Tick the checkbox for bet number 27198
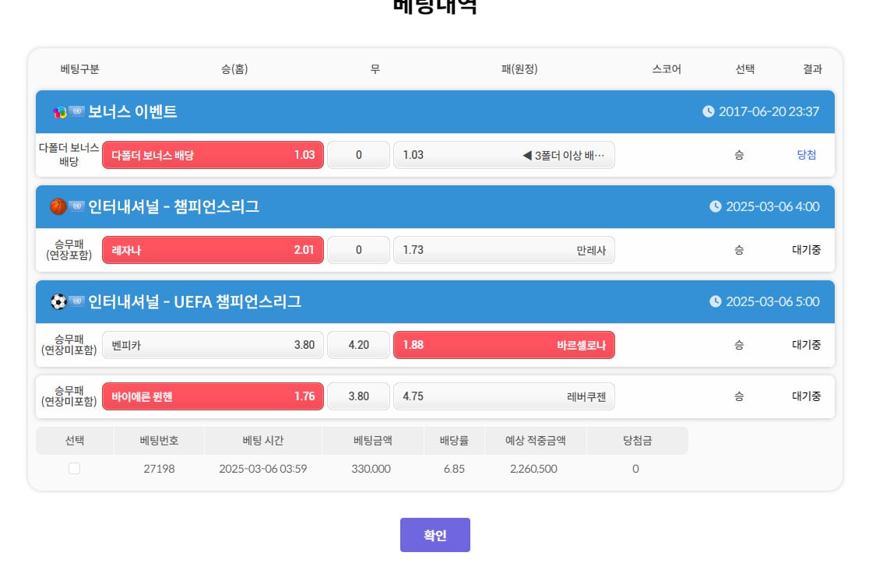This screenshot has height=563, width=869. [74, 468]
